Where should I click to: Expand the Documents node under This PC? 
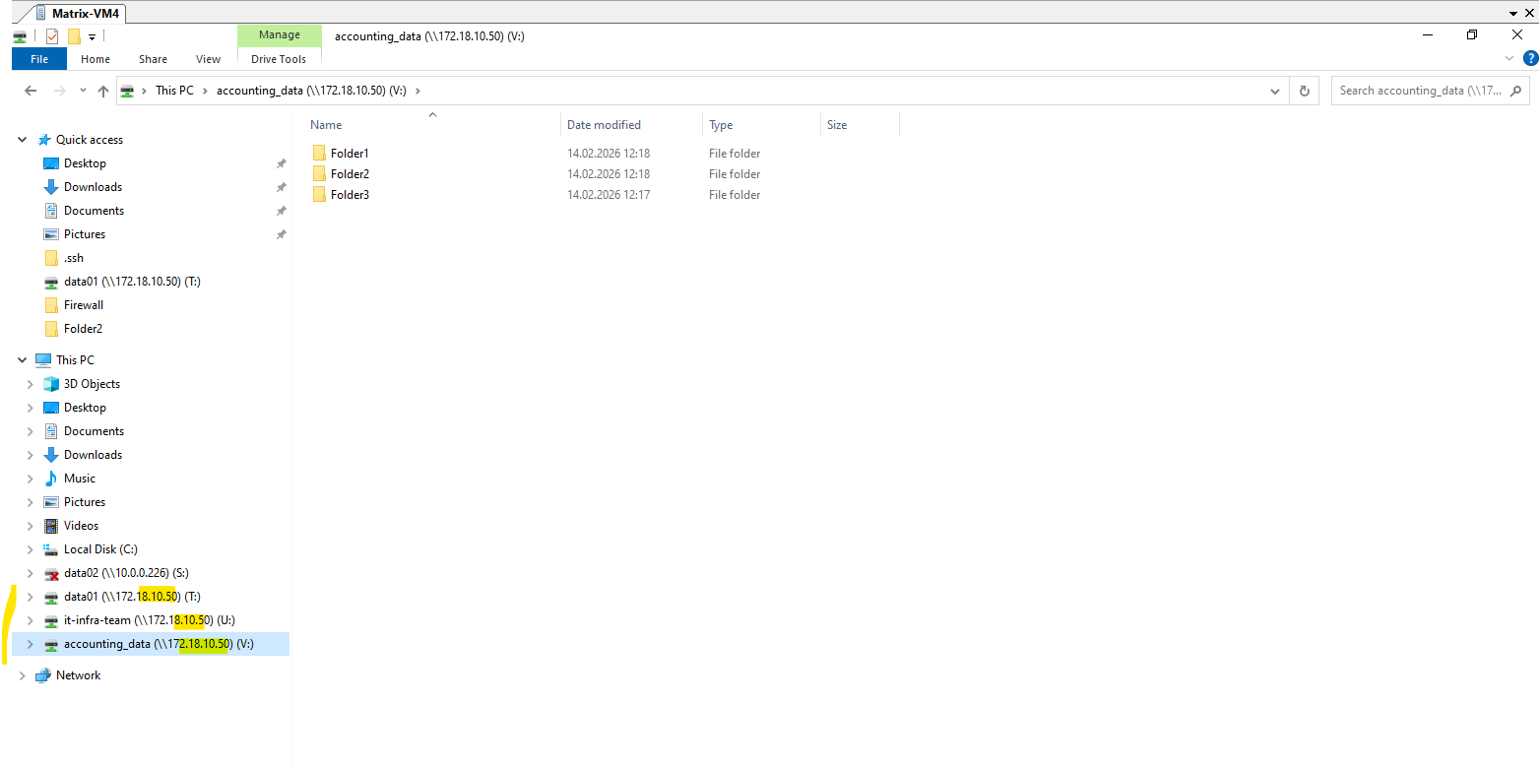pyautogui.click(x=31, y=431)
